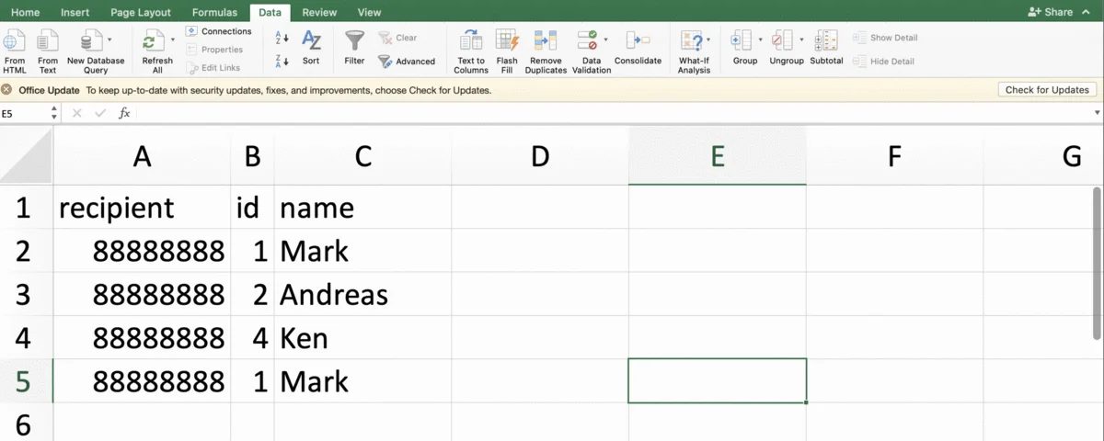The height and width of the screenshot is (441, 1104).
Task: Open the Consolidate tool
Action: tap(638, 41)
